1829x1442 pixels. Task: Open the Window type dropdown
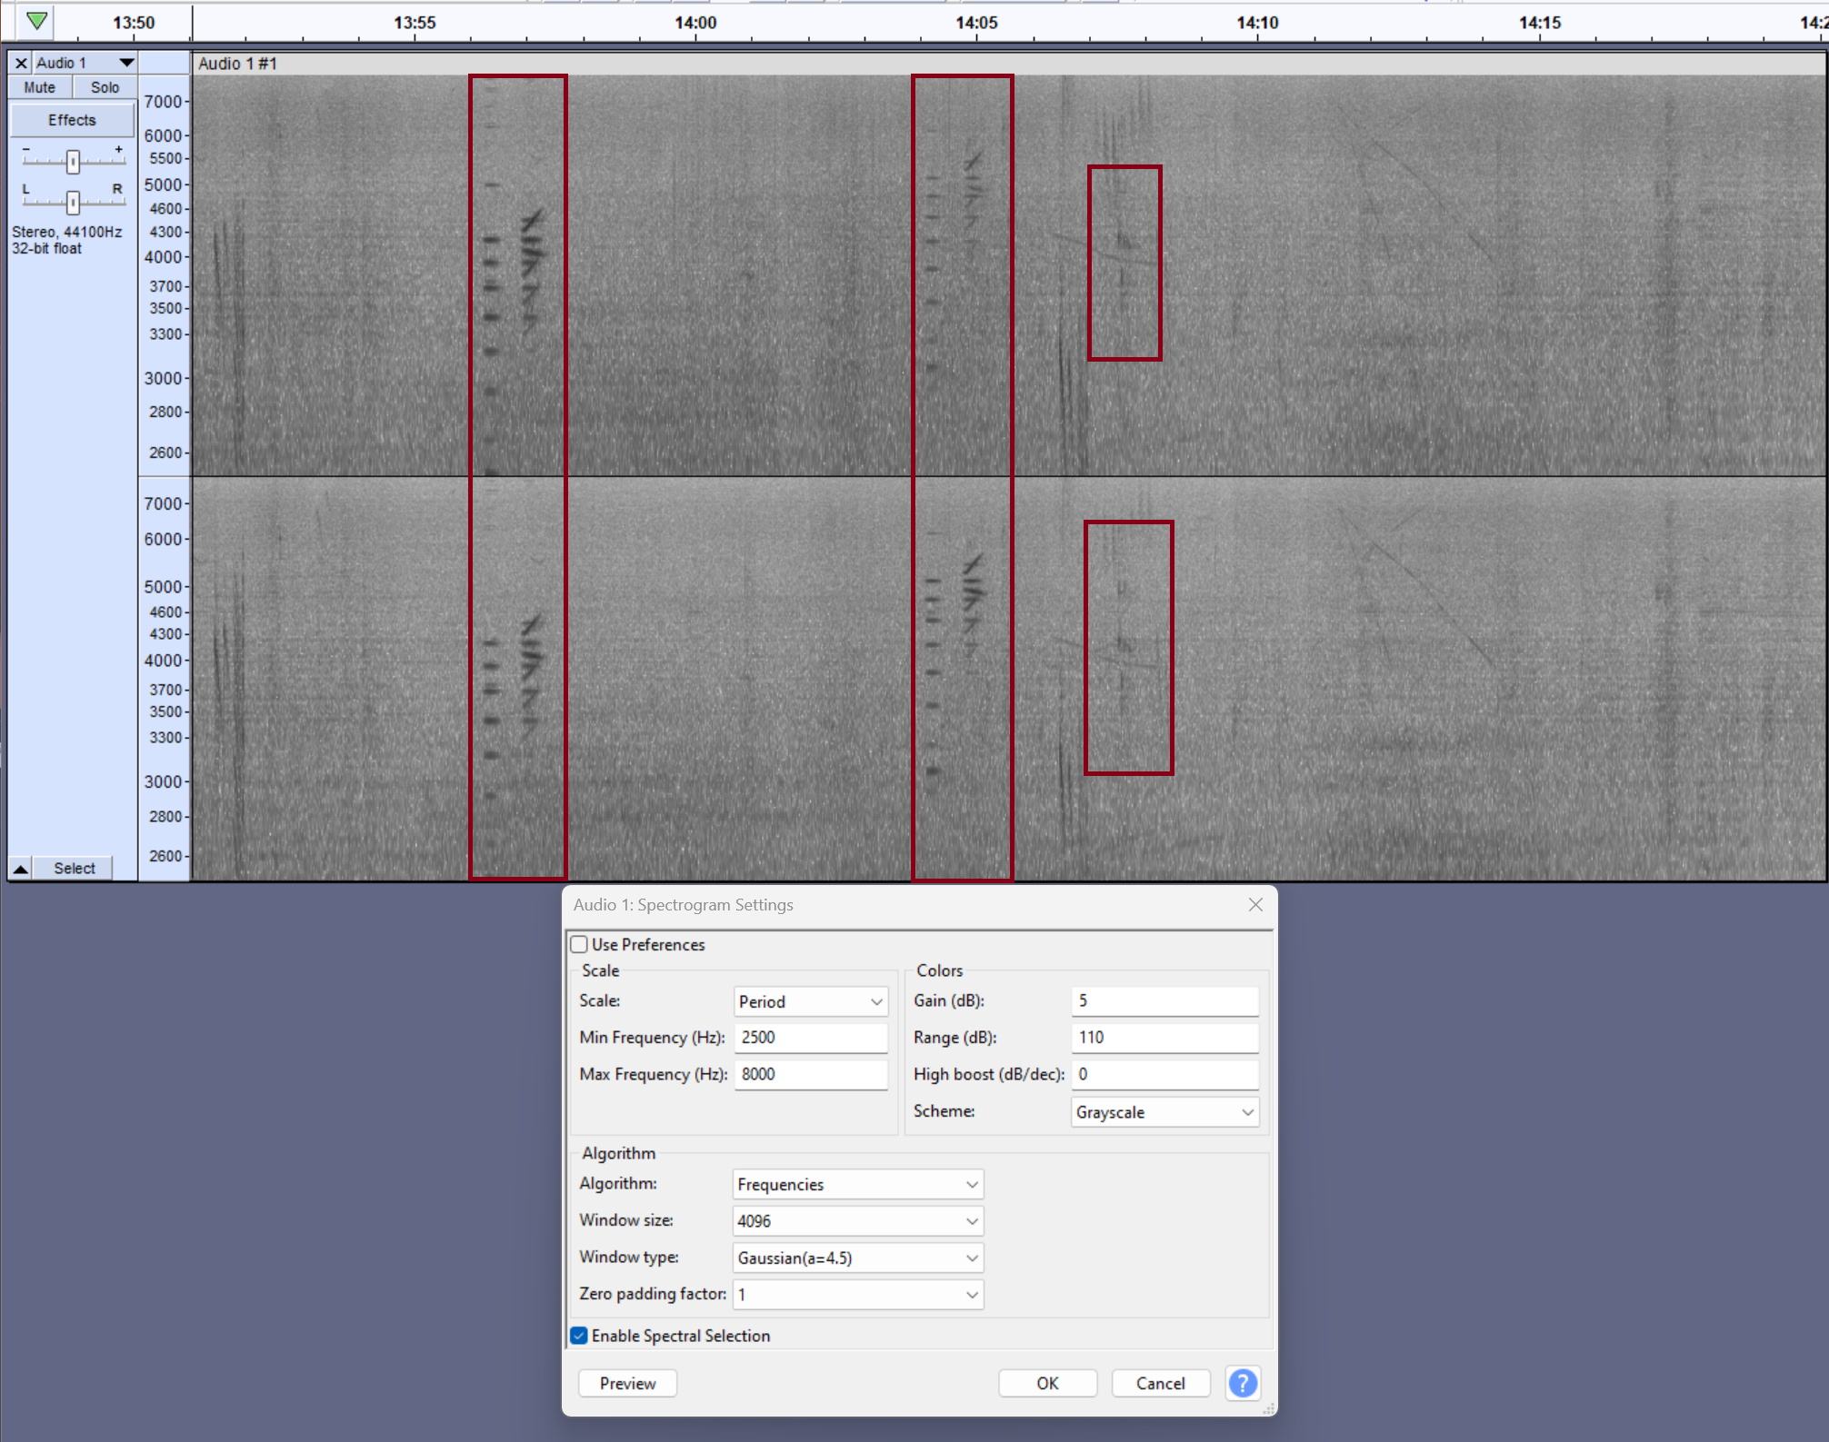pos(857,1258)
